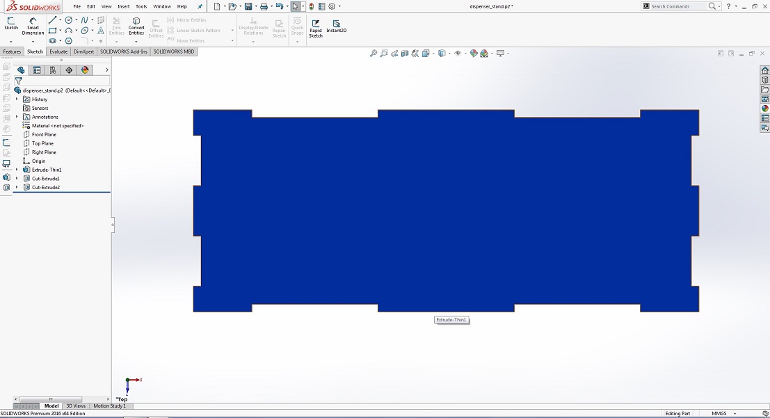Switch to SOLIDWORKS Add-Ins tab
The image size is (770, 418).
click(124, 51)
